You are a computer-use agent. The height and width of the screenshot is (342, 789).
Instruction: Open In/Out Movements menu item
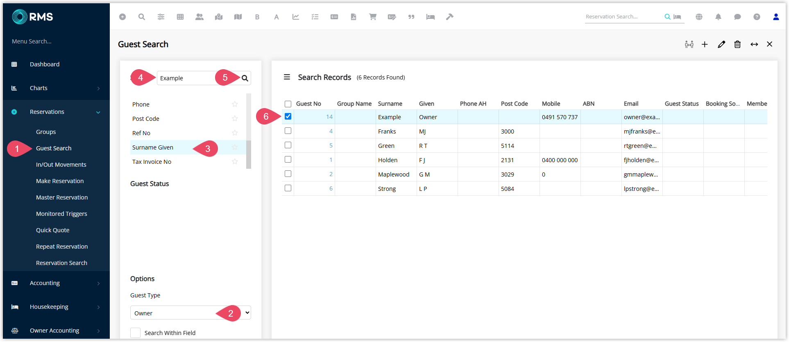pyautogui.click(x=61, y=165)
